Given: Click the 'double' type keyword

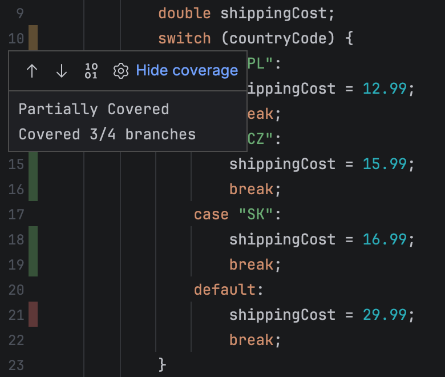Looking at the screenshot, I should 184,13.
